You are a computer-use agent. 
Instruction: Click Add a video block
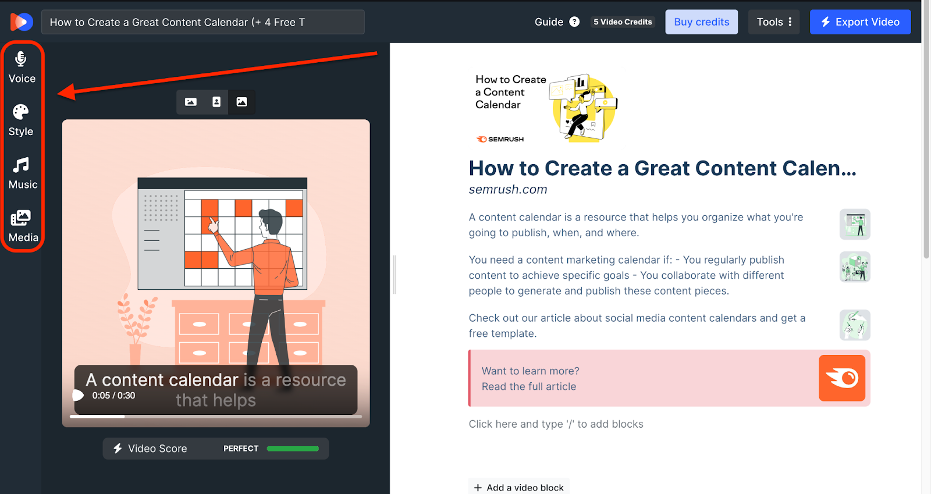tap(518, 487)
